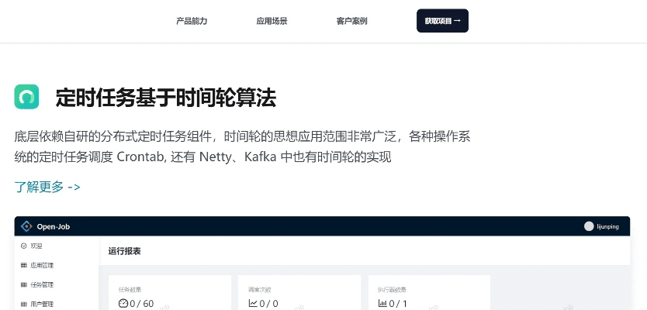The width and height of the screenshot is (647, 310).
Task: Click the 获取项目 button
Action: [x=442, y=21]
